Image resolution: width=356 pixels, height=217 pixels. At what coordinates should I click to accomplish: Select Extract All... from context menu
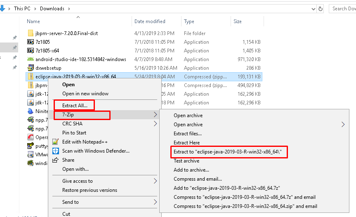75,106
